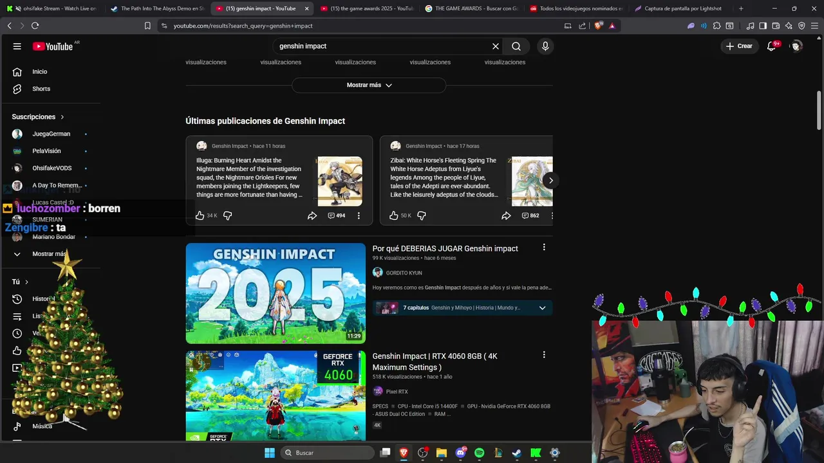The image size is (824, 463).
Task: Show next posts with carousel arrow
Action: click(x=550, y=180)
